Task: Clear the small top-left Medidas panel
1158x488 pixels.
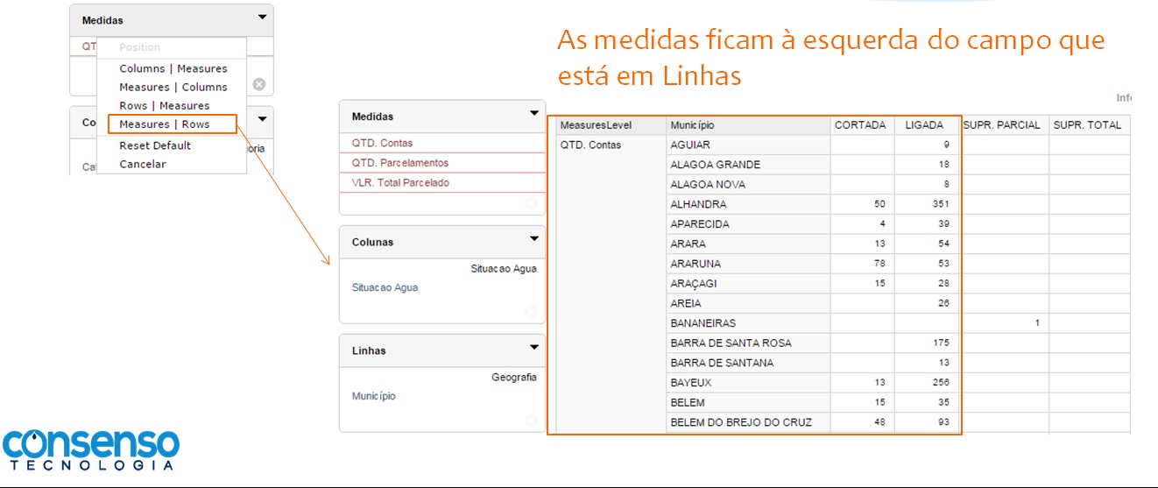Action: (x=259, y=84)
